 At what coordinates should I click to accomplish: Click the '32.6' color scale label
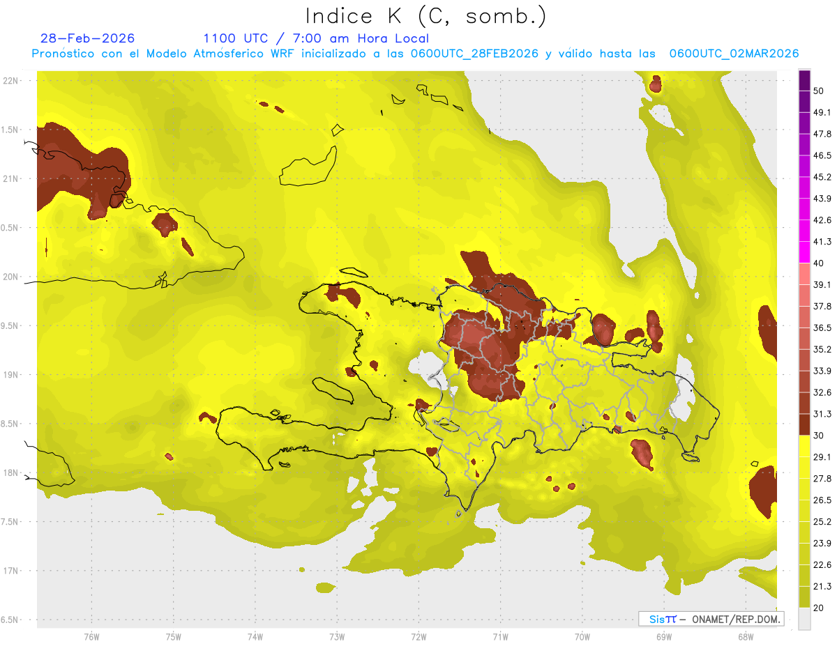coord(822,393)
